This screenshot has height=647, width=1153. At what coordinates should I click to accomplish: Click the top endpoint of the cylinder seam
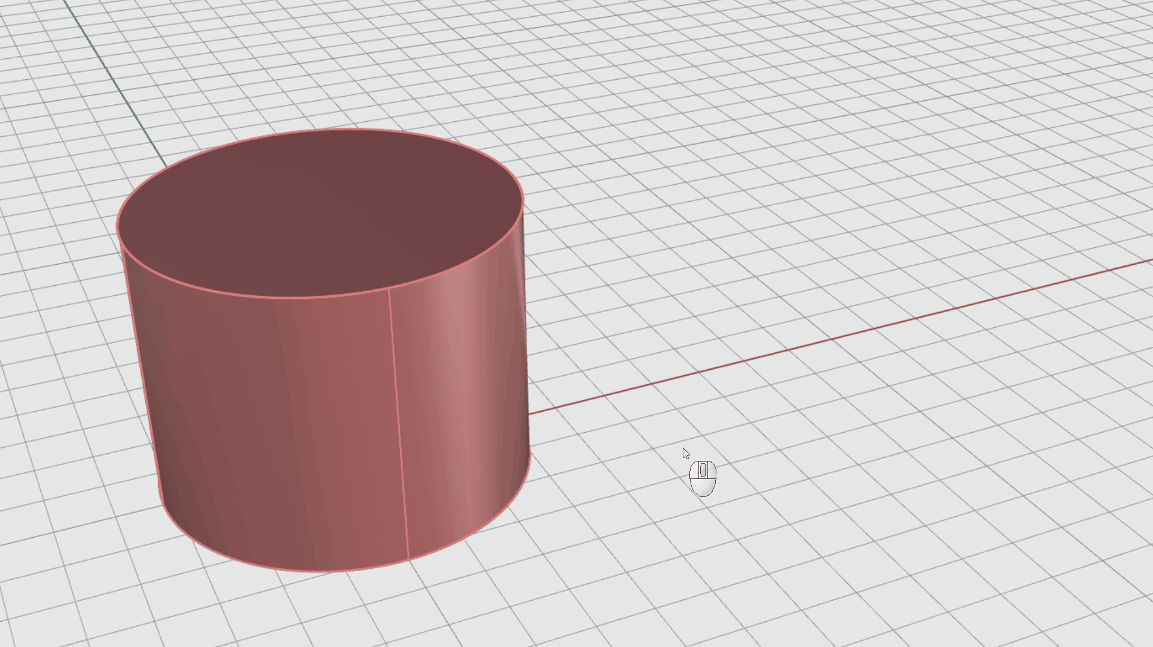click(389, 289)
